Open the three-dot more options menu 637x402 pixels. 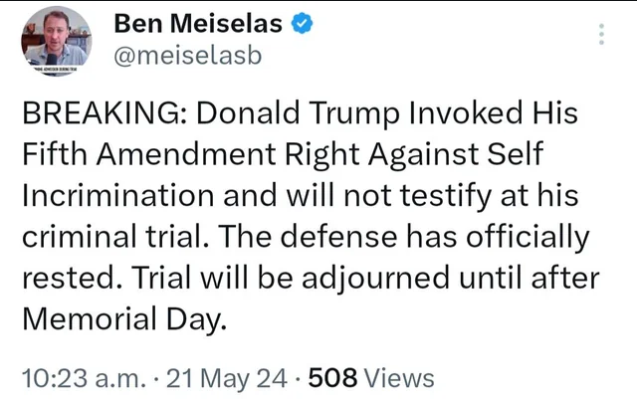[600, 35]
